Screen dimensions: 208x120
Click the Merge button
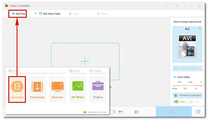[102, 14]
